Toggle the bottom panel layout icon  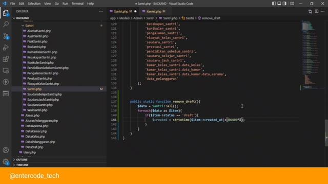[x=279, y=4]
